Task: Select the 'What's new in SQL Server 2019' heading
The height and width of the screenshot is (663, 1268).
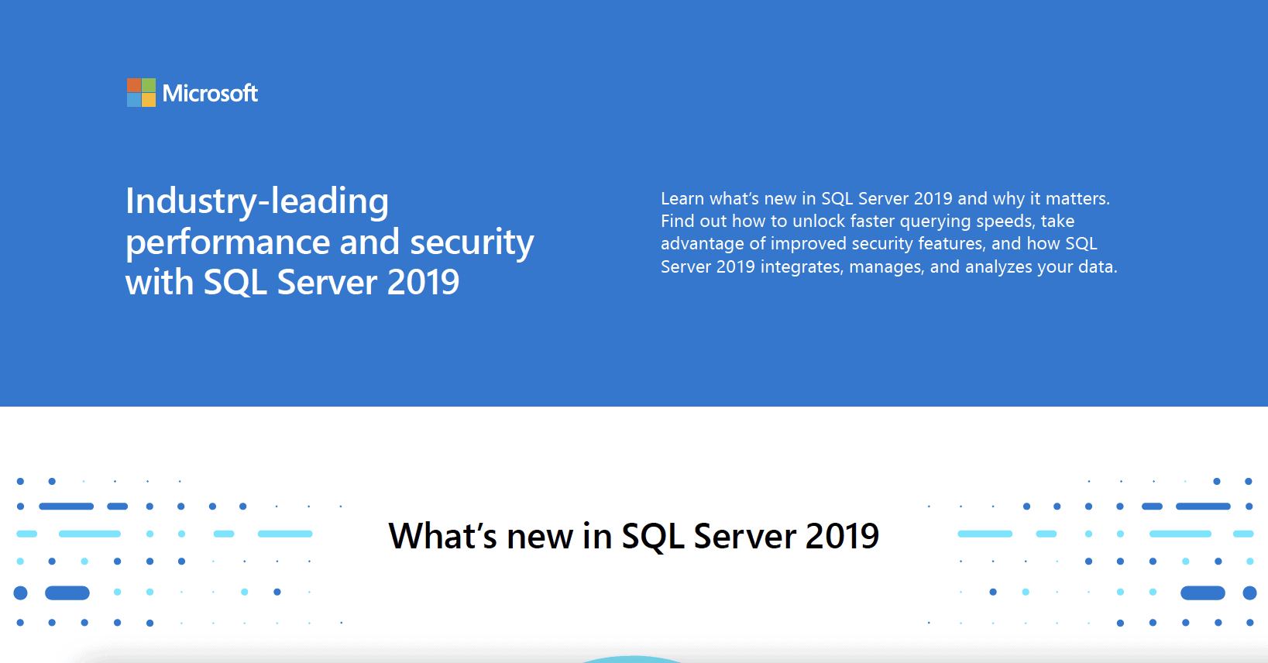Action: click(634, 536)
